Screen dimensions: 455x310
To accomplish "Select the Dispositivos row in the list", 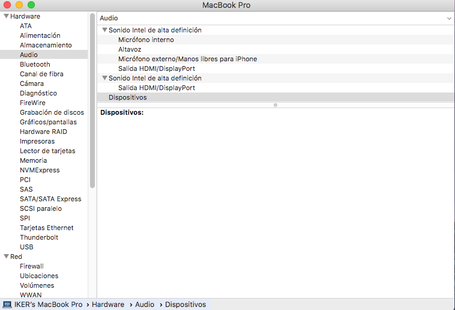I will 276,97.
